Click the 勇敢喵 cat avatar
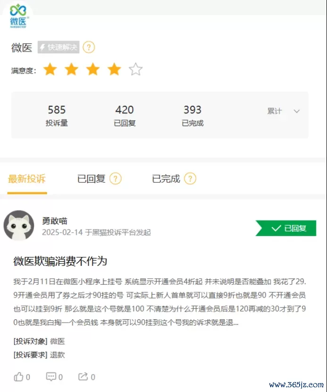Viewport: 327px width, 392px height. click(19, 225)
